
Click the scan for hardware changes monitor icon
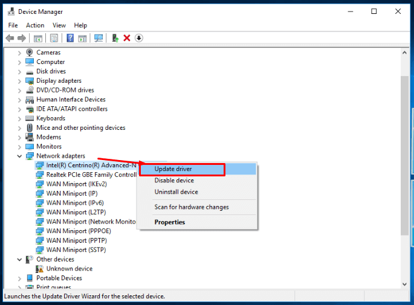click(x=99, y=38)
